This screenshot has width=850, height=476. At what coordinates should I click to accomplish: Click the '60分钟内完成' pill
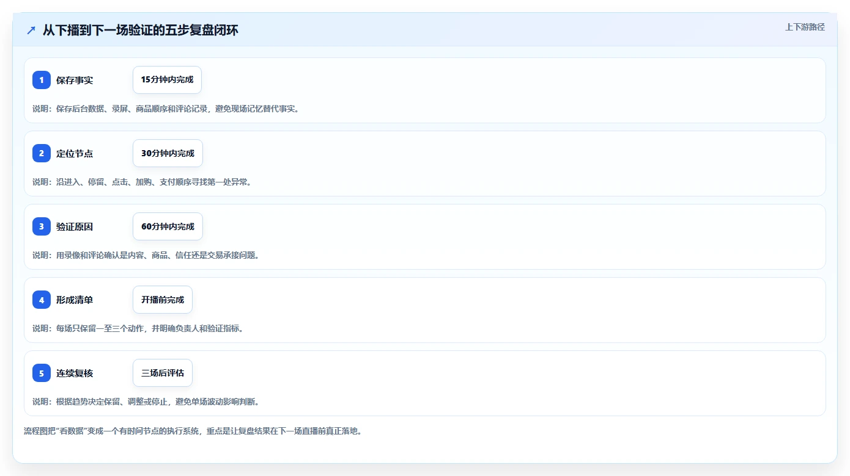(168, 226)
